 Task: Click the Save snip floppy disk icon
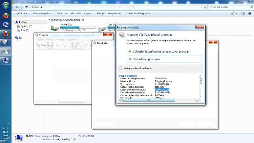[x=50, y=45]
